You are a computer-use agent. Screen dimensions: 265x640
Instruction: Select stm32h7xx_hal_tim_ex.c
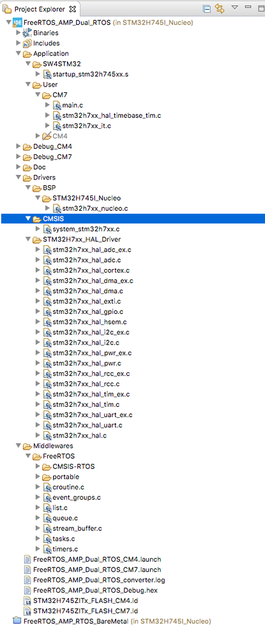pyautogui.click(x=91, y=394)
